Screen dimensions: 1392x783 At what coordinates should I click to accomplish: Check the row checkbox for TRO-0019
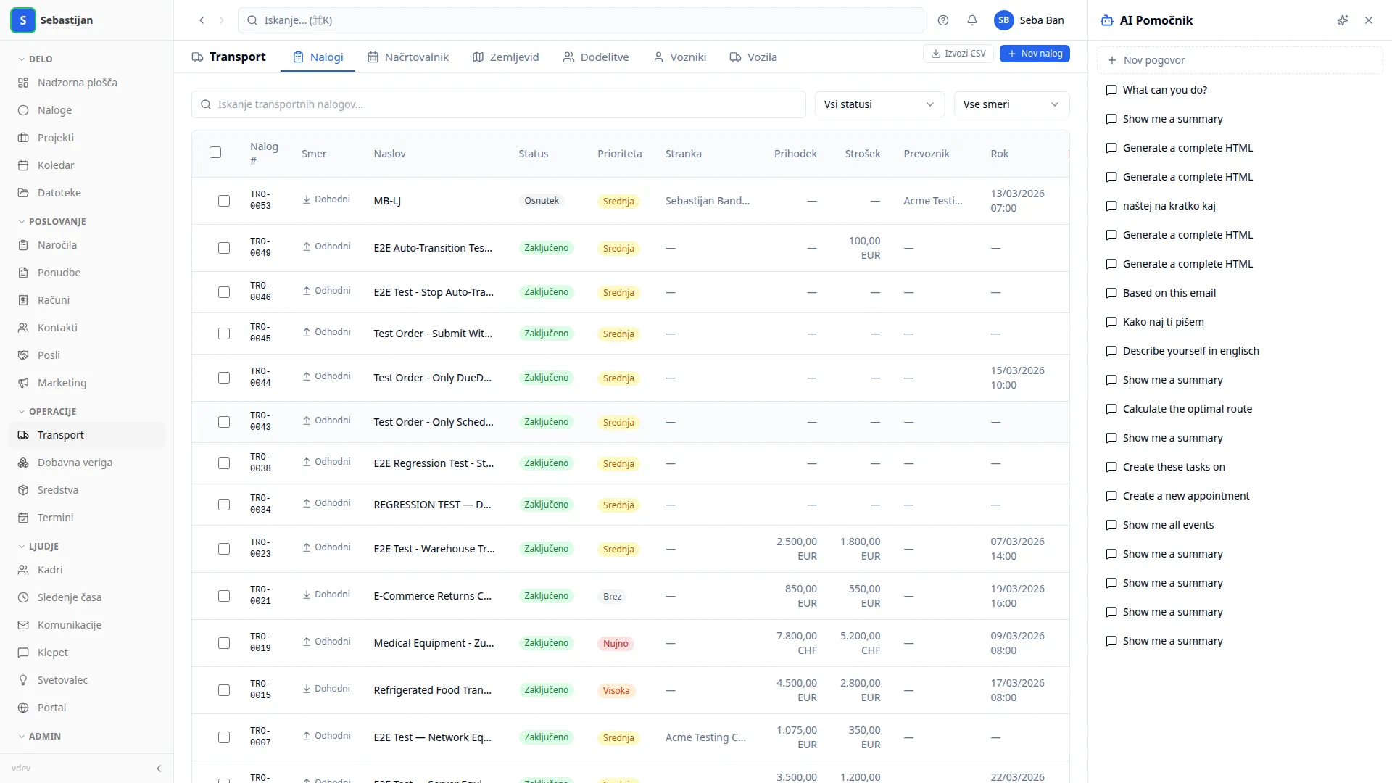tap(224, 643)
